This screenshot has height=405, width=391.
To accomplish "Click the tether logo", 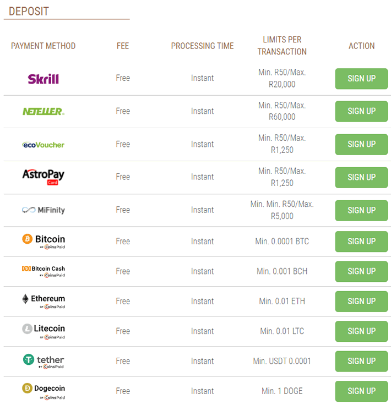I will coord(44,362).
